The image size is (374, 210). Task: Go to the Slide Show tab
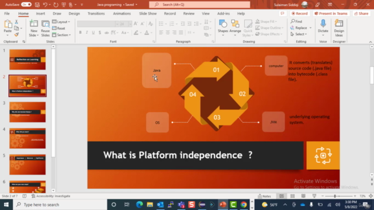coord(148,13)
